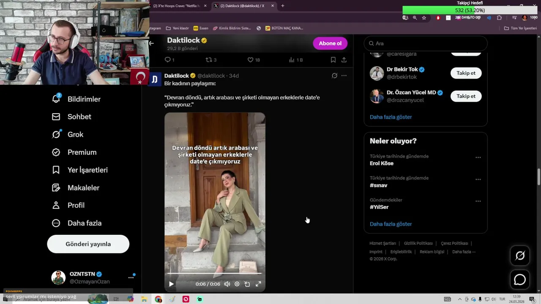
Task: Toggle picture-in-picture on video player
Action: (247, 284)
